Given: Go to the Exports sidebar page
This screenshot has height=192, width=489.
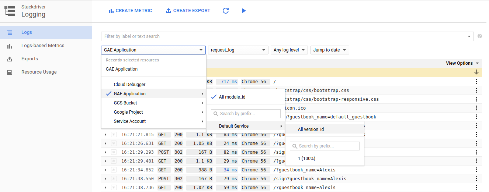Looking at the screenshot, I should [x=30, y=59].
